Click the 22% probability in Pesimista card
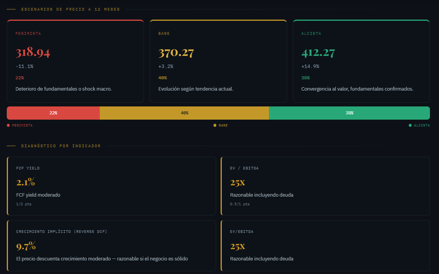Screen dimensions: 439x274 tap(20, 78)
